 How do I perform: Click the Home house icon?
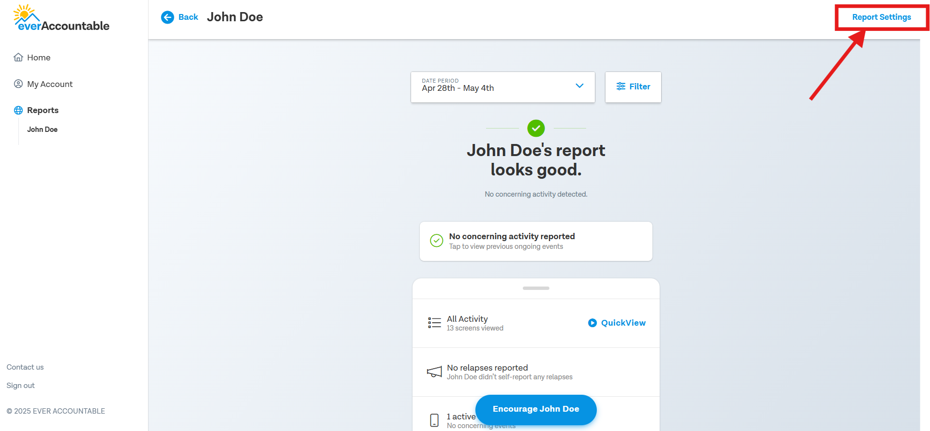click(18, 57)
